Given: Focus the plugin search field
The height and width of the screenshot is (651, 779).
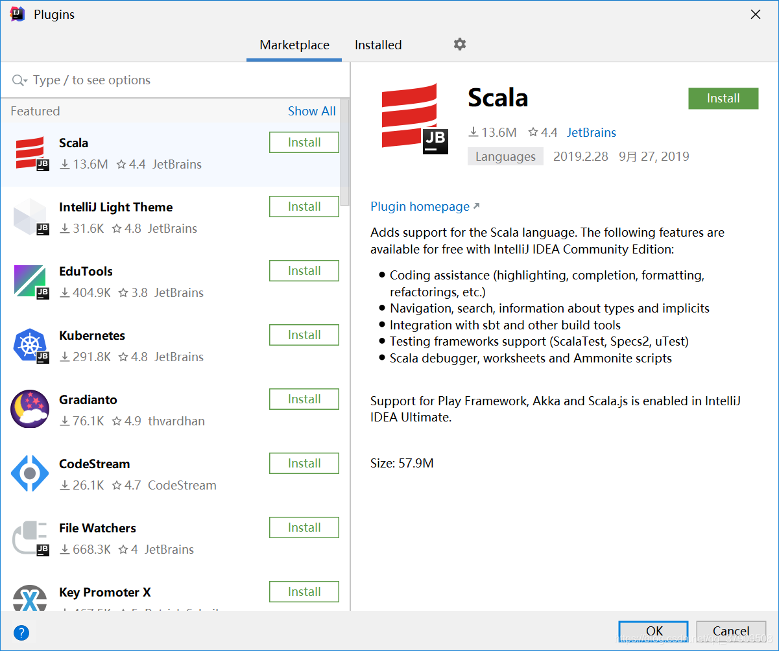Looking at the screenshot, I should pos(175,80).
